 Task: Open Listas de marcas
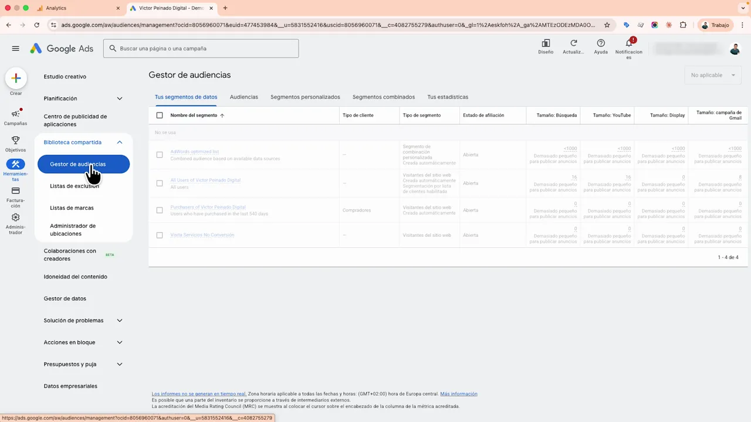[72, 208]
